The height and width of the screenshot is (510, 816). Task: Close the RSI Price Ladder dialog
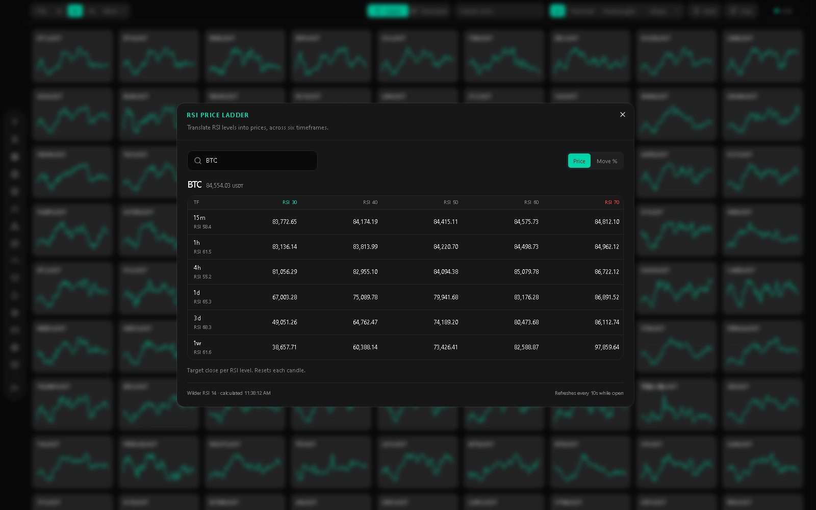pos(622,115)
